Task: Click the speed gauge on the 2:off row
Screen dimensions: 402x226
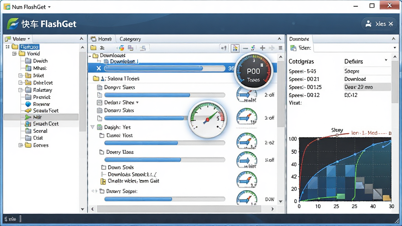Action: pyautogui.click(x=247, y=95)
